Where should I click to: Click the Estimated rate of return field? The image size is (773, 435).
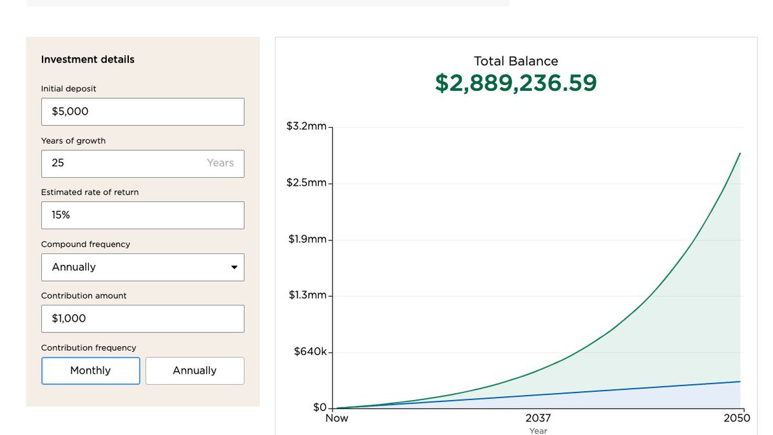point(142,215)
